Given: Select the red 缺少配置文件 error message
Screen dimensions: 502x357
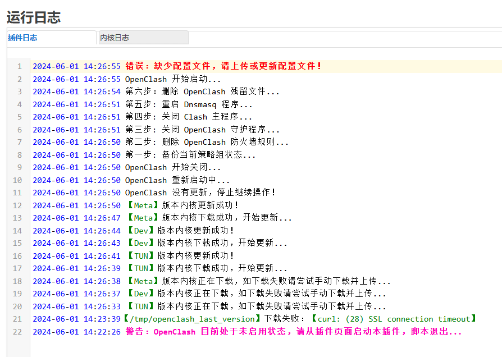Looking at the screenshot, I should coord(223,66).
